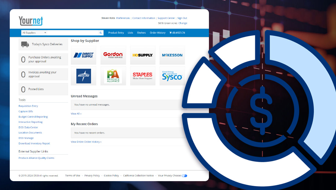
Task: Open the California Collection Notice link
Action: [x=138, y=176]
